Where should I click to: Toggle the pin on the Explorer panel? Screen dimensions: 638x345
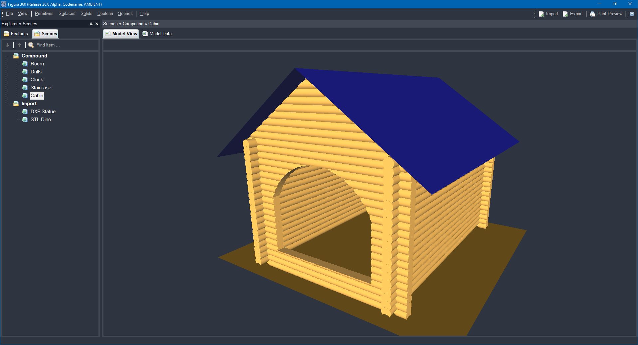point(91,24)
